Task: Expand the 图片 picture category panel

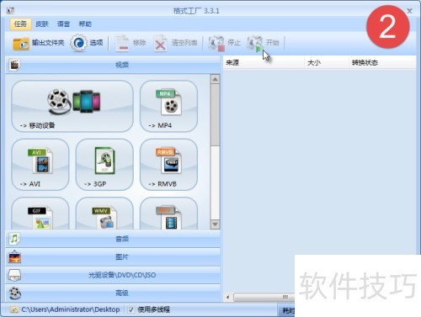Action: coord(113,257)
